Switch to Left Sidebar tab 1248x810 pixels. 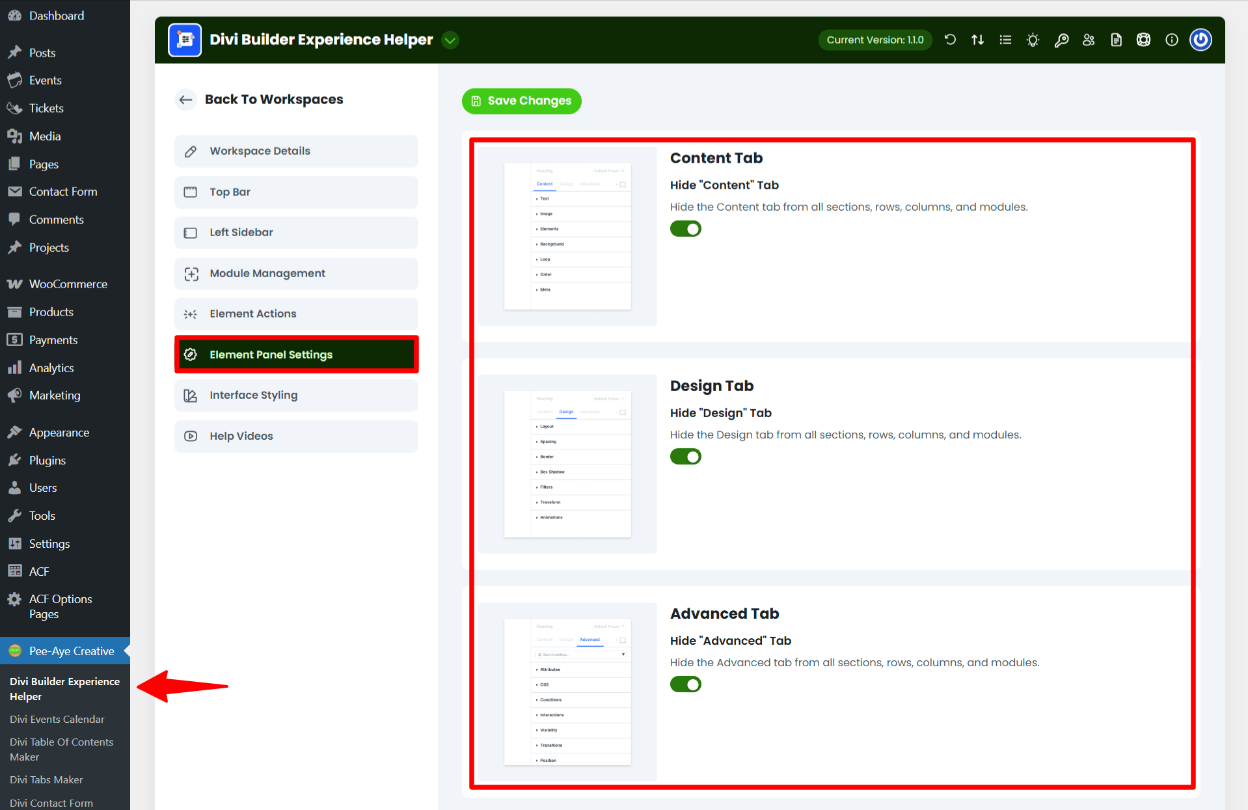point(296,232)
